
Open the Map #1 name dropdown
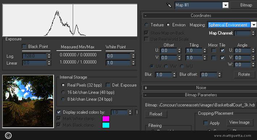[226, 5]
